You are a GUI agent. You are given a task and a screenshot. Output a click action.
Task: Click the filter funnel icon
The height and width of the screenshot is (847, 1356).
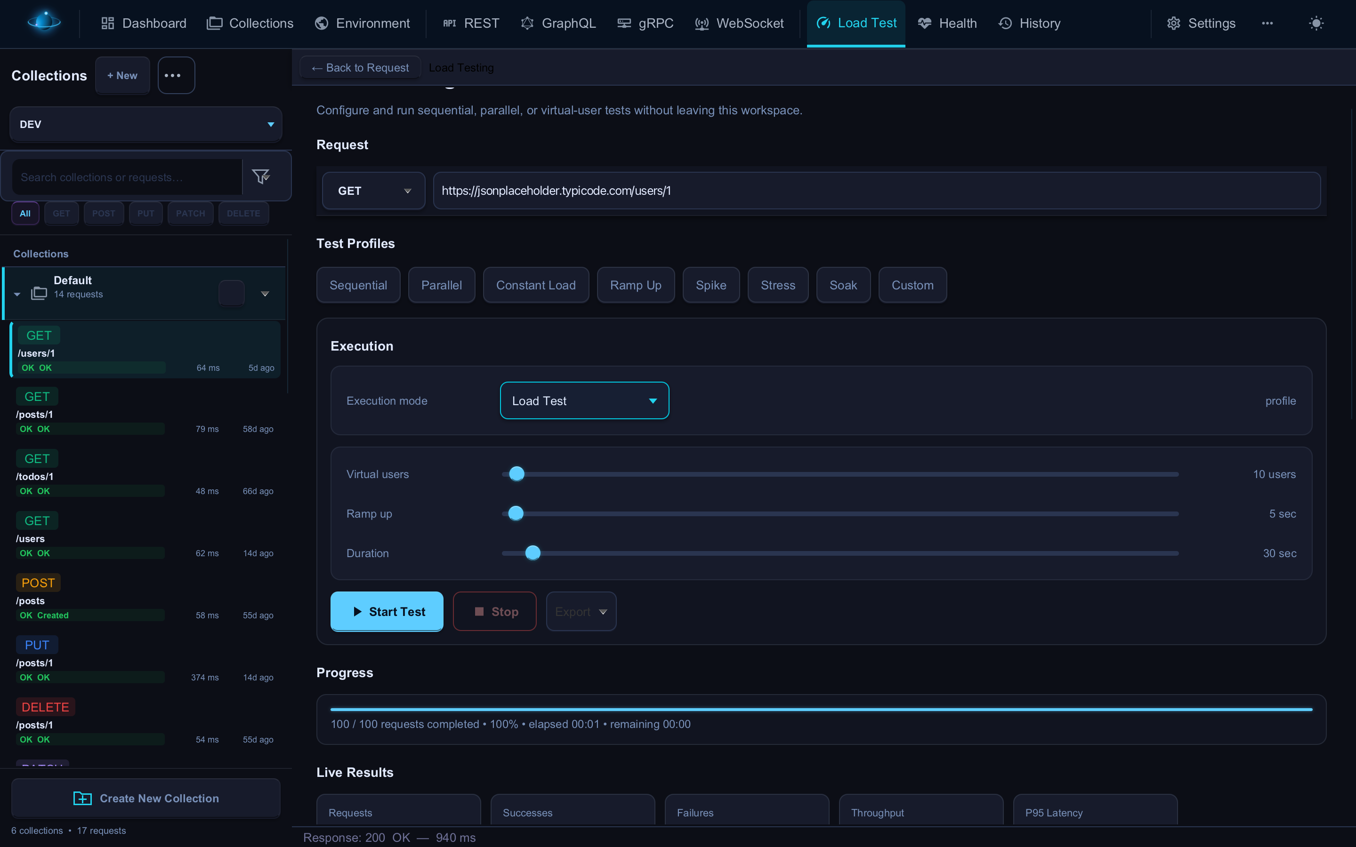[x=260, y=176]
